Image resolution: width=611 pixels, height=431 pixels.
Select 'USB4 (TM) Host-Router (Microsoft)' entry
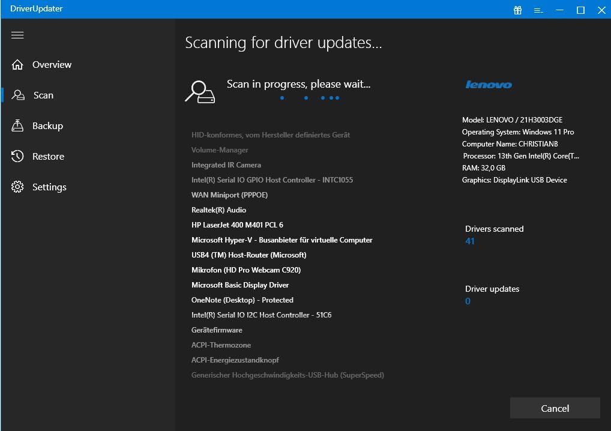point(249,255)
